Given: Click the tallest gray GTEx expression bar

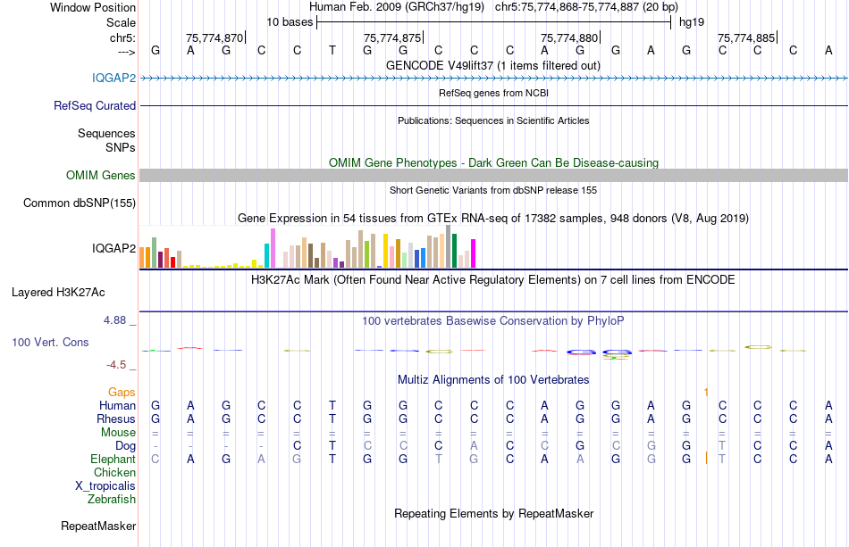Looking at the screenshot, I should pos(449,246).
